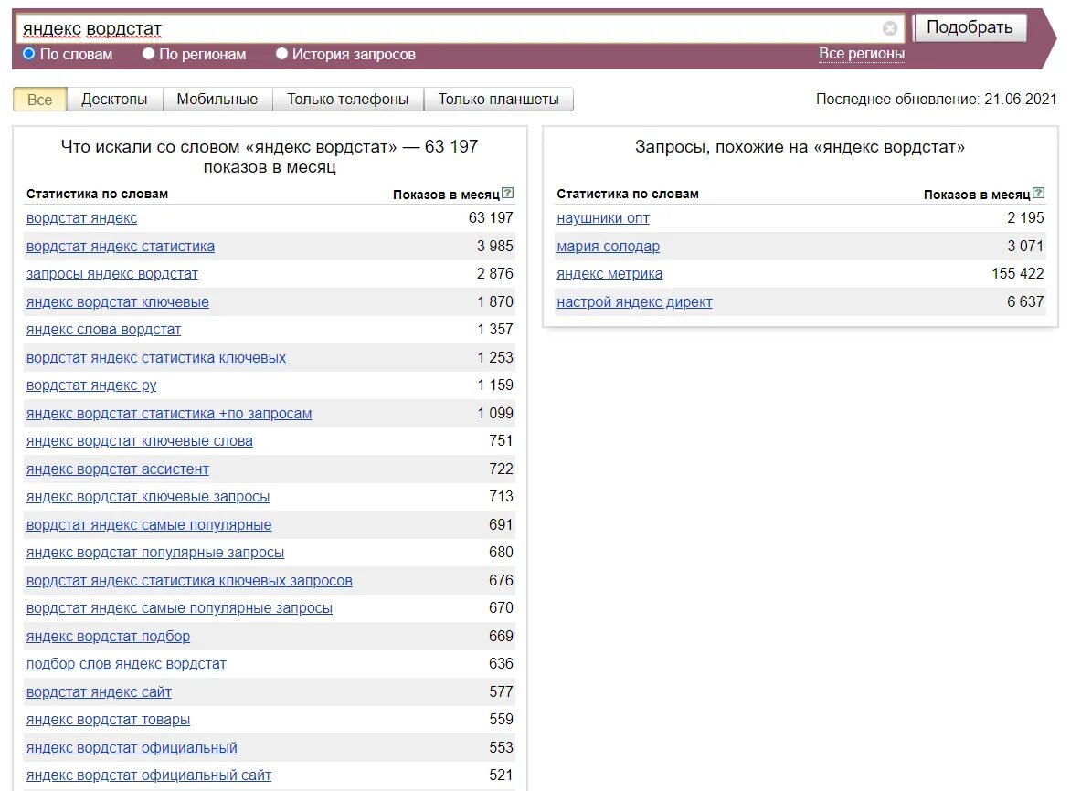Click the '3 985' impressions value

click(x=495, y=247)
